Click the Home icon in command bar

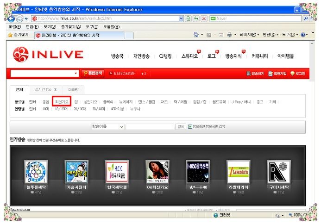196,35
